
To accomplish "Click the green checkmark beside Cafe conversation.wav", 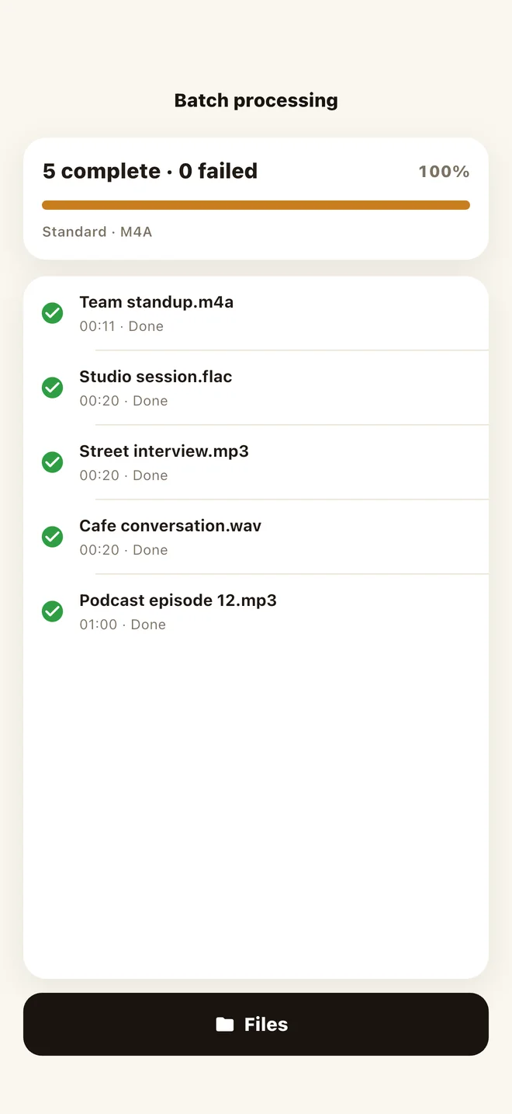I will 52,537.
